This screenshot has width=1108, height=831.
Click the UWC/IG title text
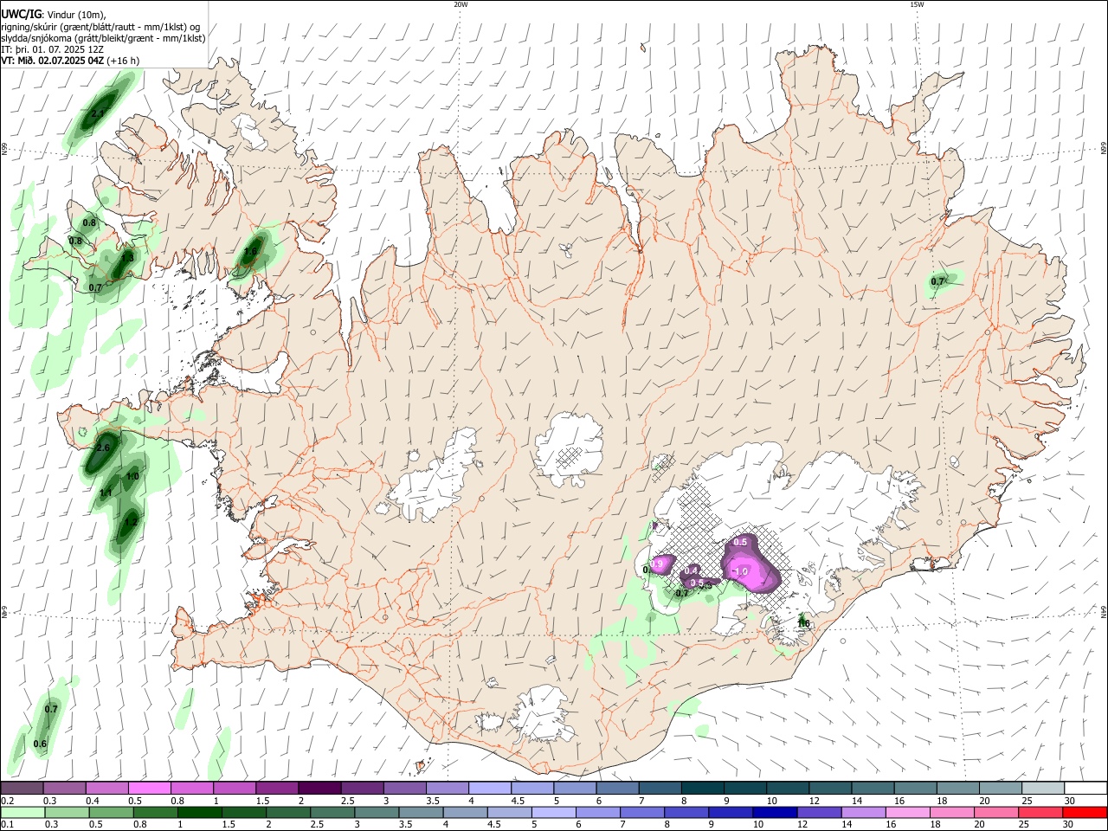click(x=20, y=14)
